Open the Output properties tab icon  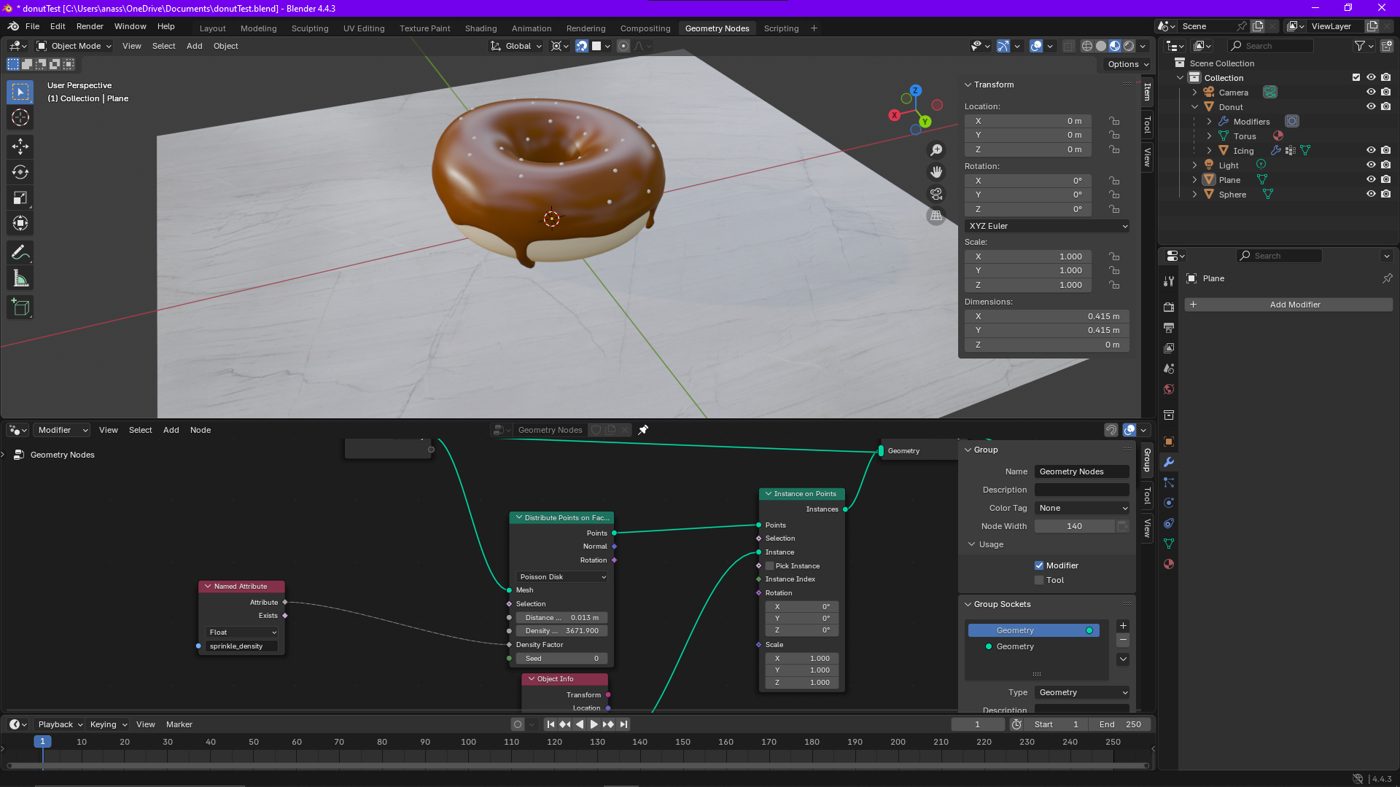tap(1169, 327)
